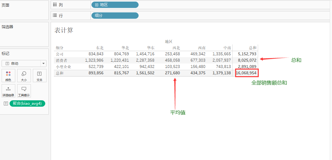
Task: Click cell value 156,480
Action: [198, 67]
